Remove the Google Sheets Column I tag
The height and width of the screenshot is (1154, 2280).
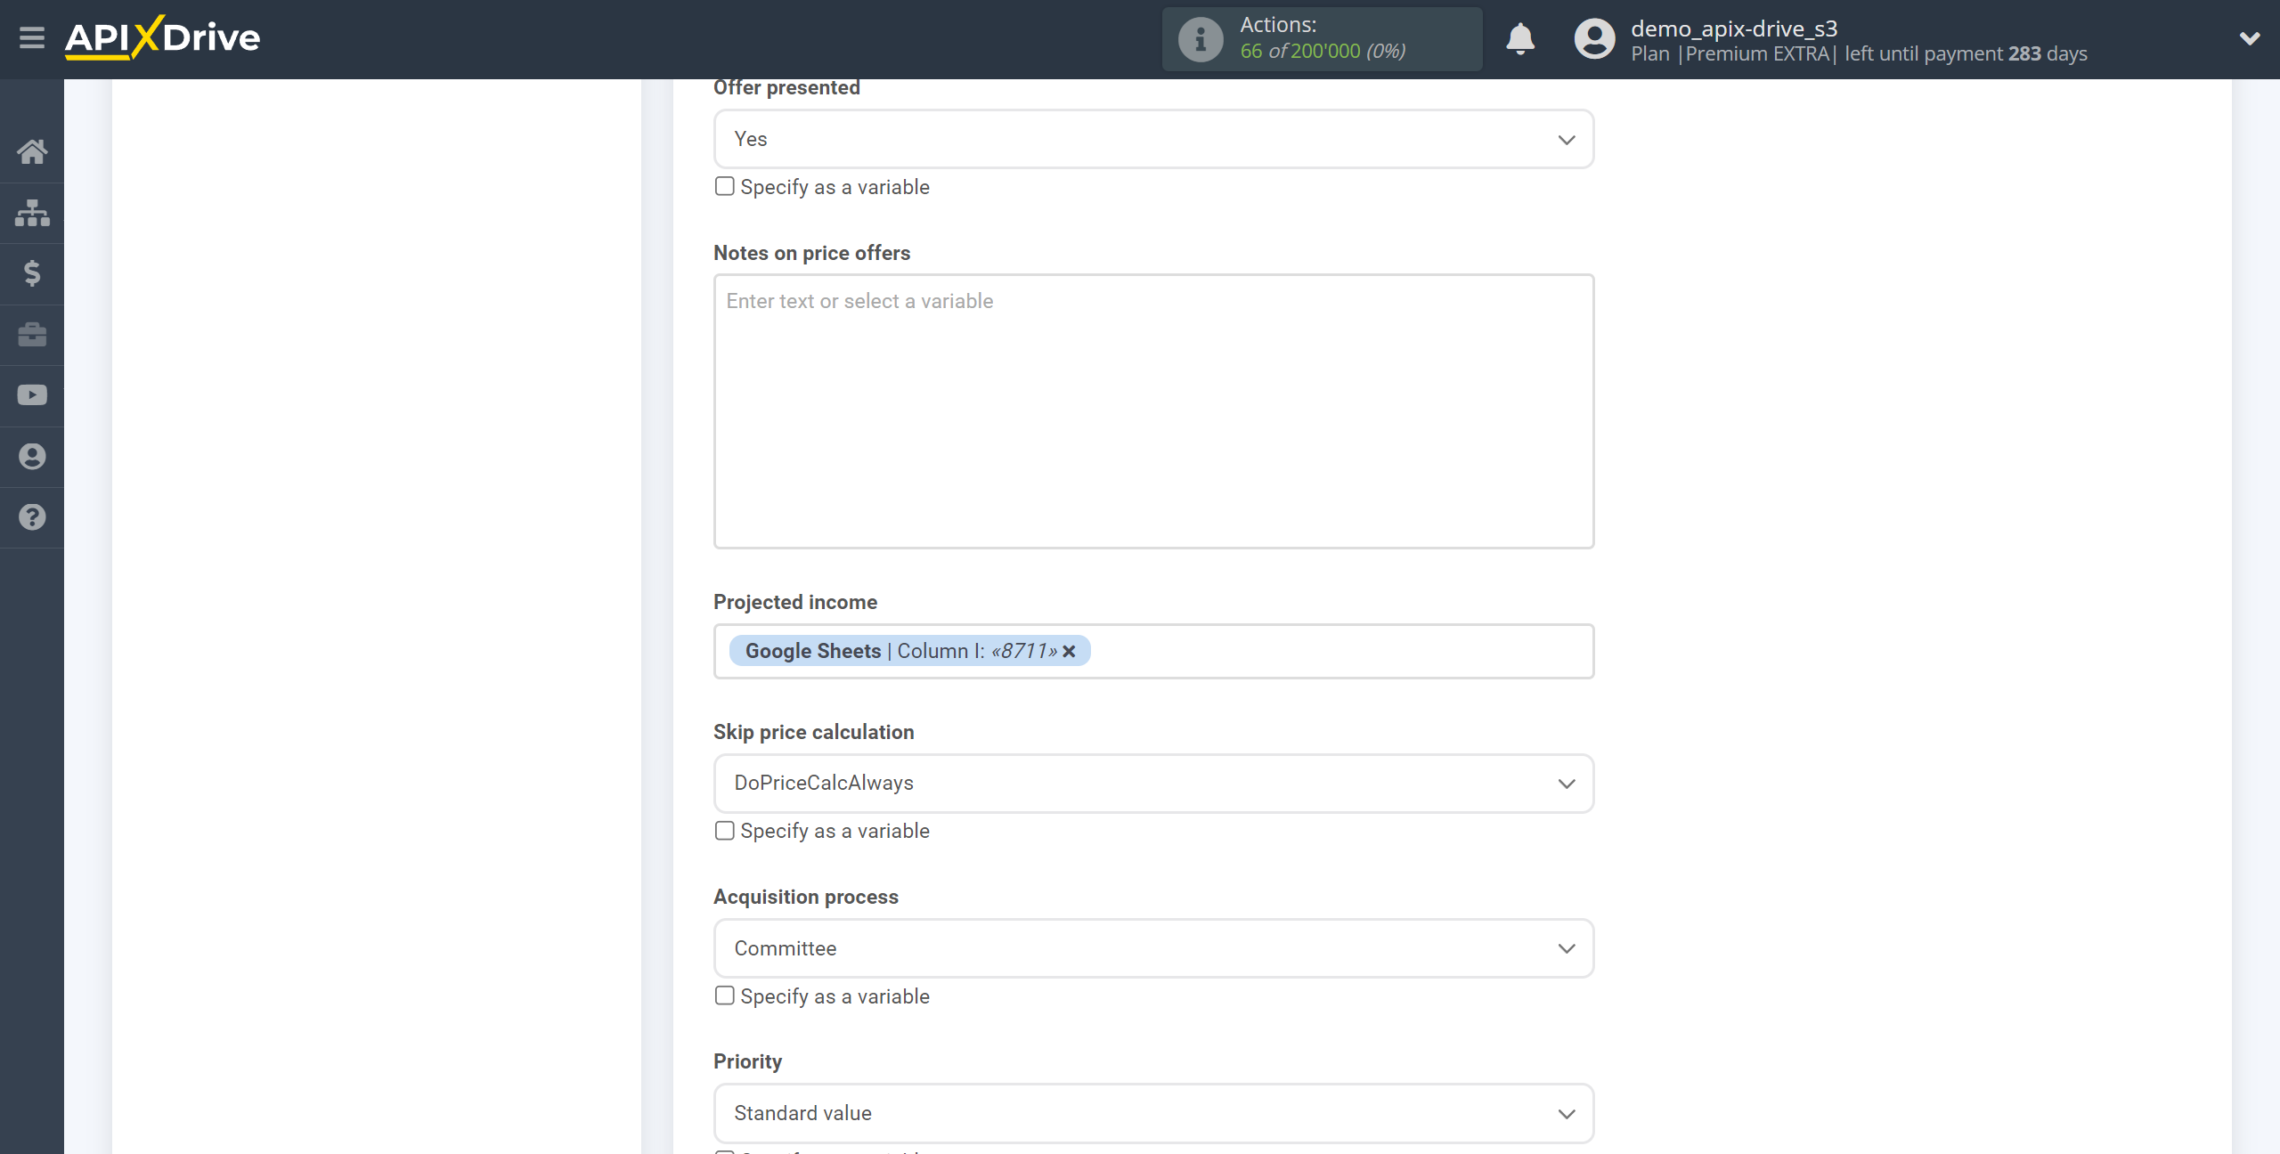pos(1069,652)
